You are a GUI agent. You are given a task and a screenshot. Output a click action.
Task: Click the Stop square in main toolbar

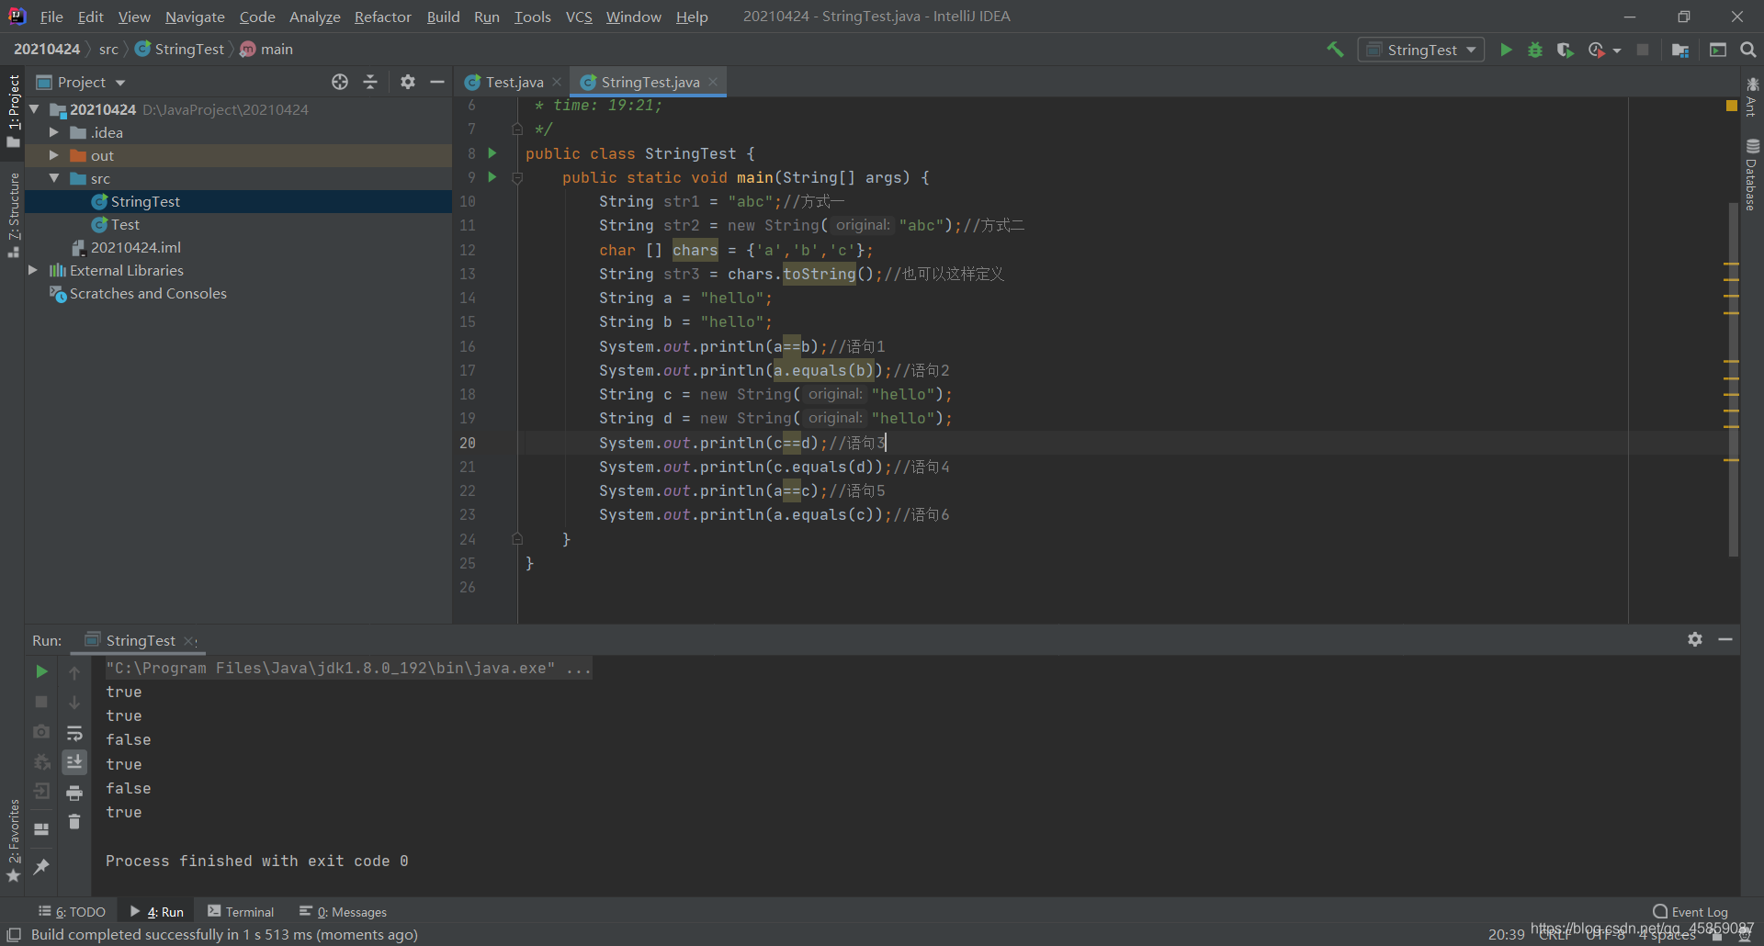[x=1643, y=50]
